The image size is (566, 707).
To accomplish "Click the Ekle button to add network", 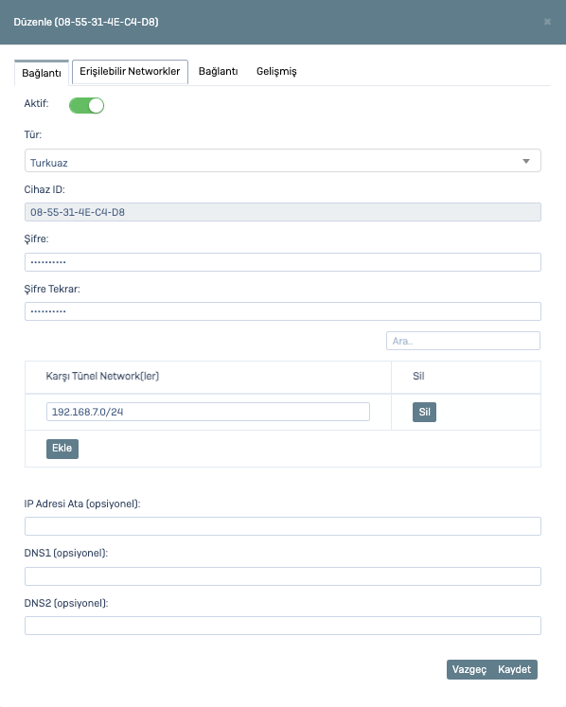I will pos(62,449).
